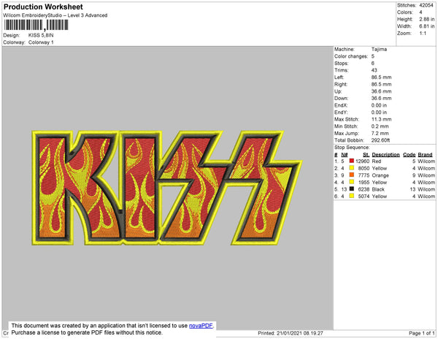Click the Brand column header
This screenshot has height=339, width=438.
point(425,155)
